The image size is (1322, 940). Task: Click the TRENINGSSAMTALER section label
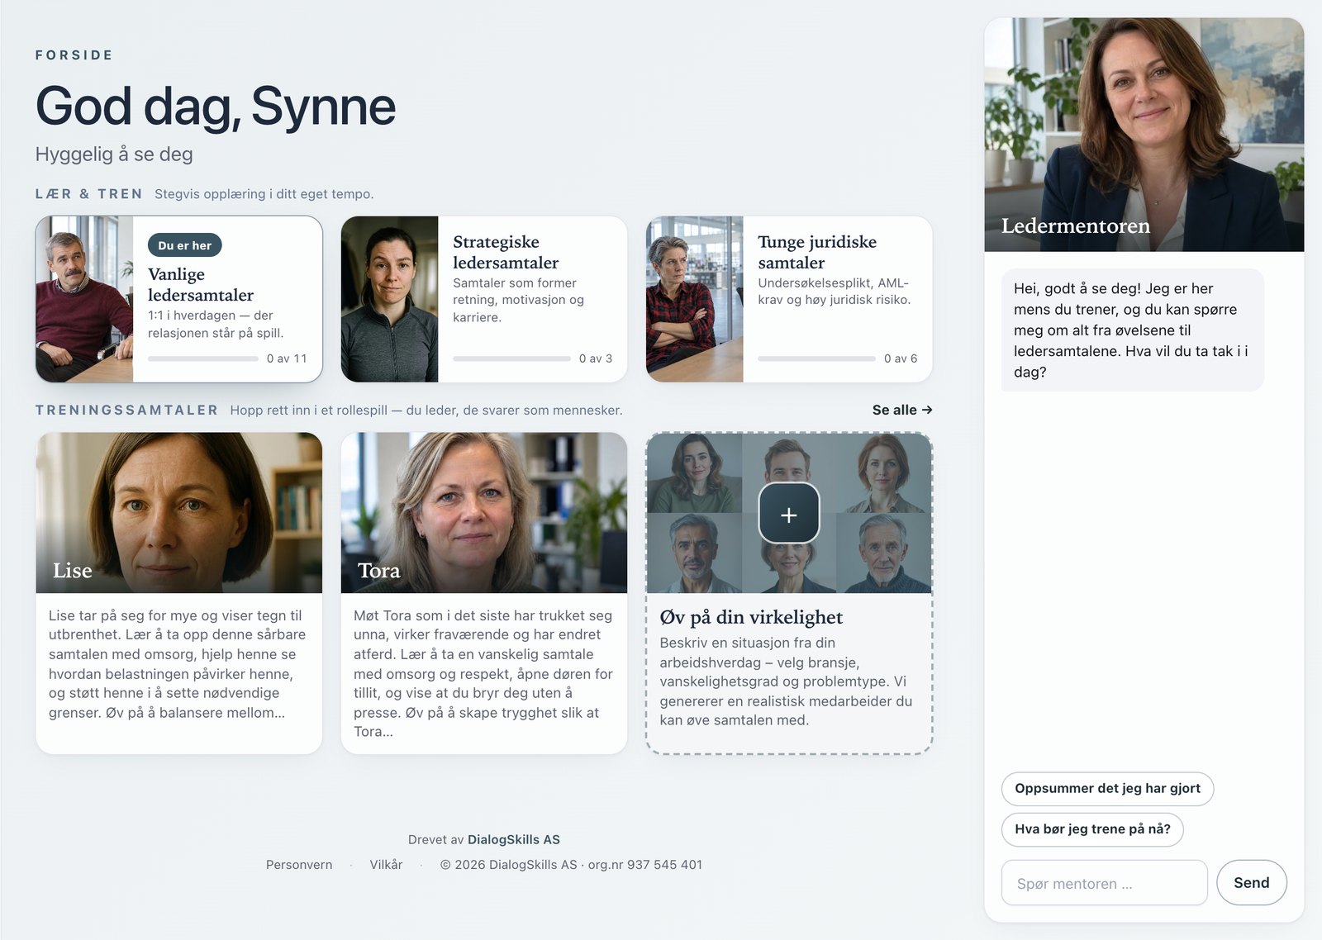[126, 410]
